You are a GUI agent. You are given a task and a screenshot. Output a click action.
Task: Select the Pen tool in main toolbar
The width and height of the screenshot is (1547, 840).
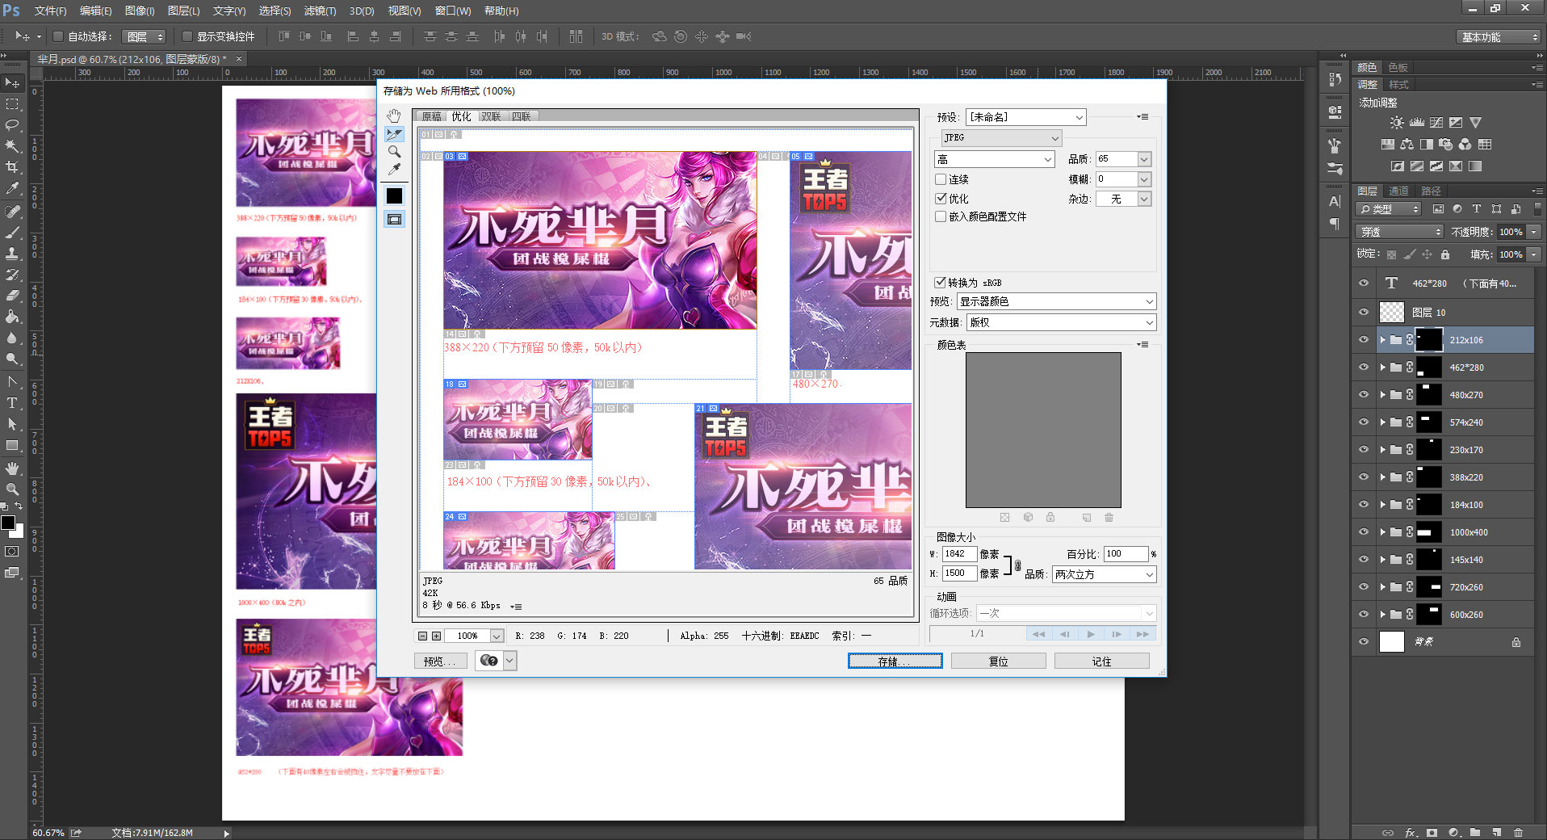[x=12, y=382]
